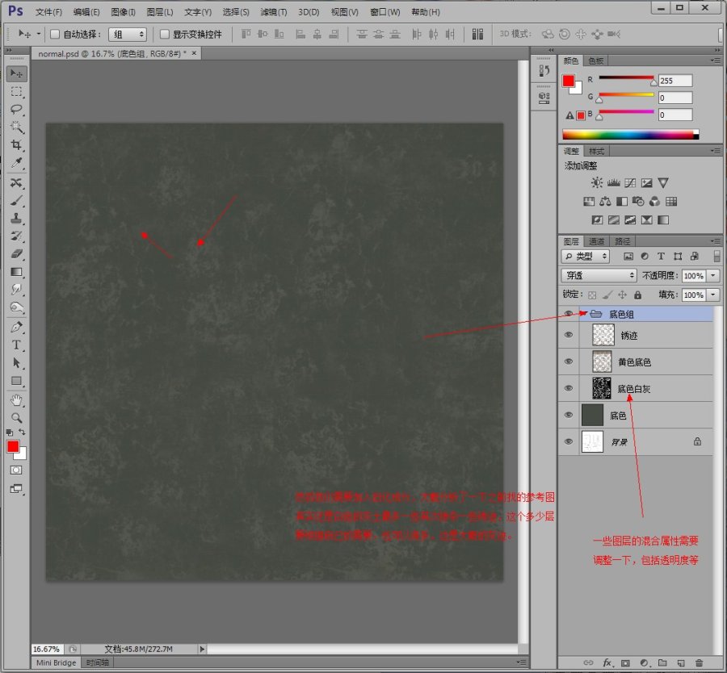Select the 底色 layer

pyautogui.click(x=618, y=416)
